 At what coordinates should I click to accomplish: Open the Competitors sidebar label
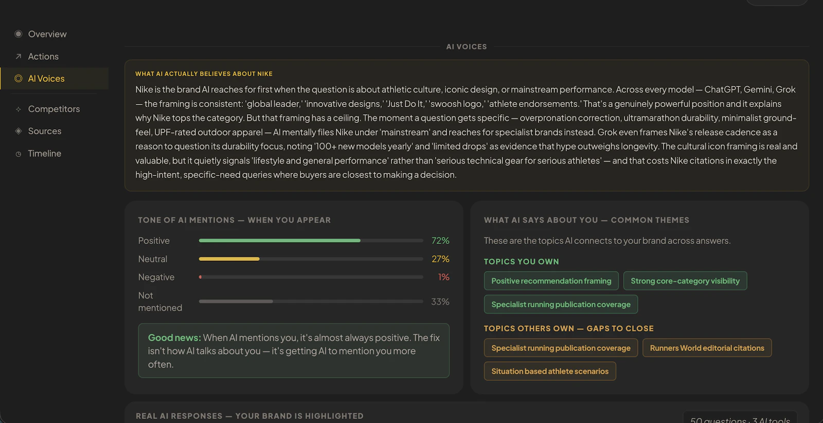[x=54, y=109]
